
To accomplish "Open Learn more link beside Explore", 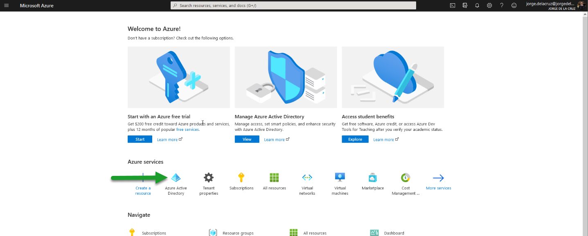I will pyautogui.click(x=386, y=139).
